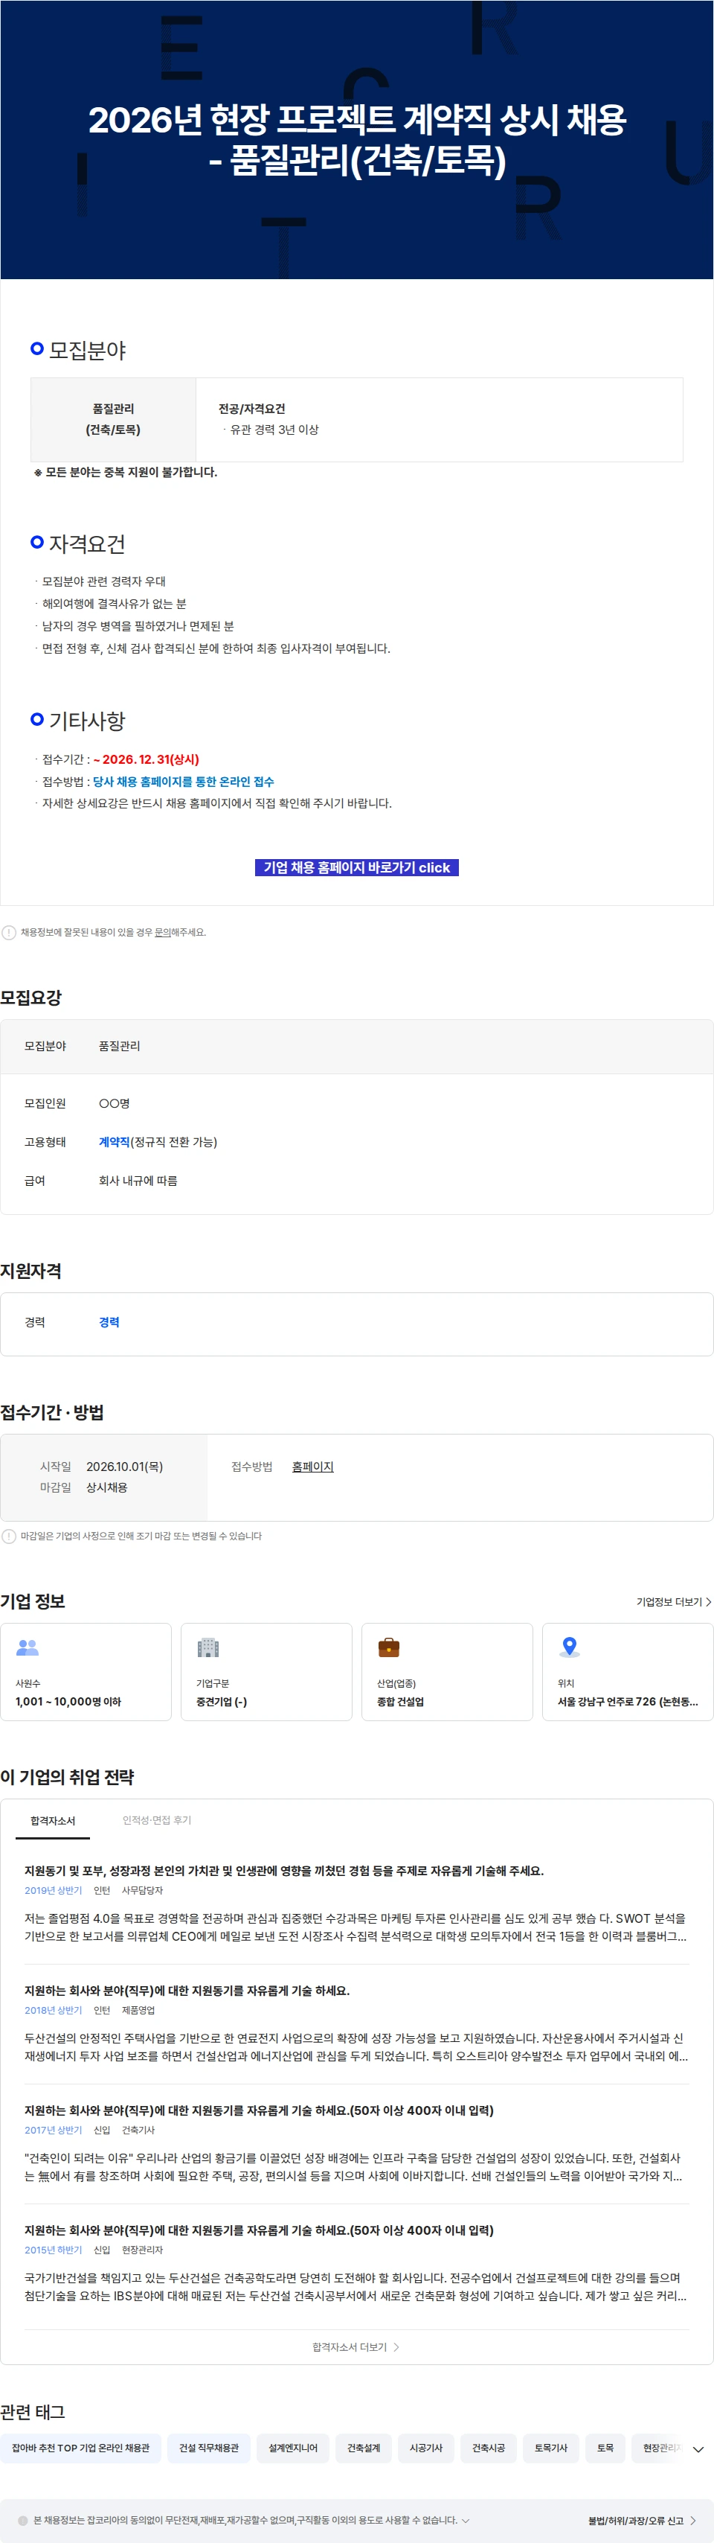714x2543 pixels.
Task: Open the 문의 link under the job posting
Action: 161,932
